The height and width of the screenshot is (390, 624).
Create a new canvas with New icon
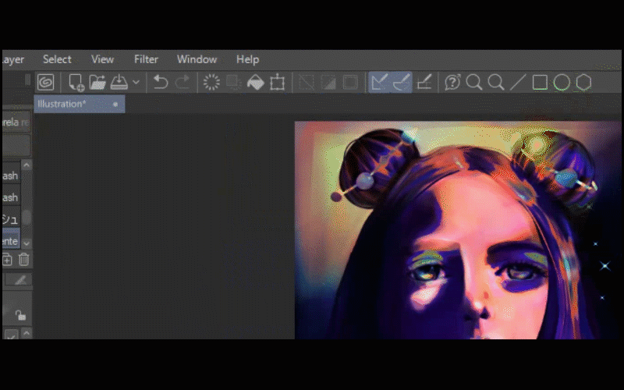(x=76, y=82)
